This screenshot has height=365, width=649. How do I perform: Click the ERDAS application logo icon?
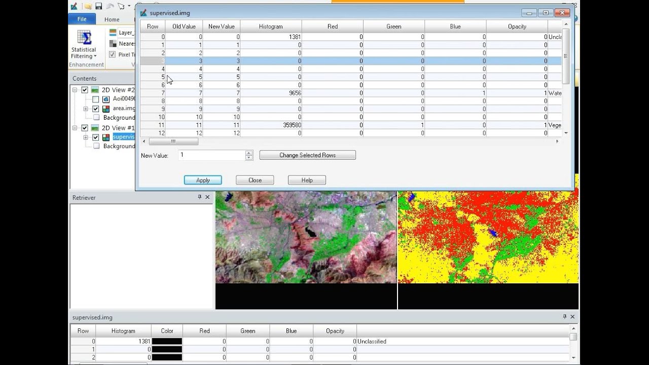pos(74,6)
